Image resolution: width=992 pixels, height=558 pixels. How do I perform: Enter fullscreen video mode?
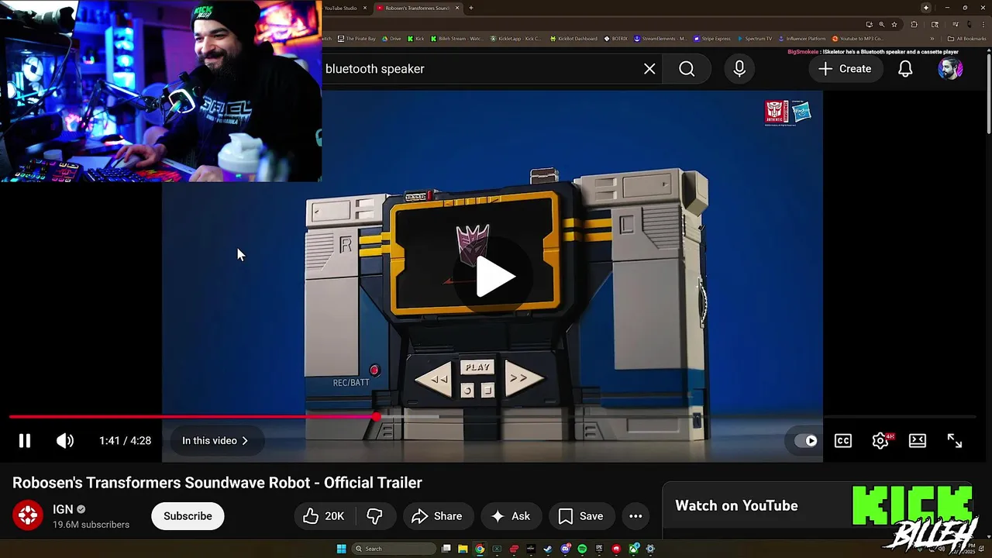pos(955,441)
